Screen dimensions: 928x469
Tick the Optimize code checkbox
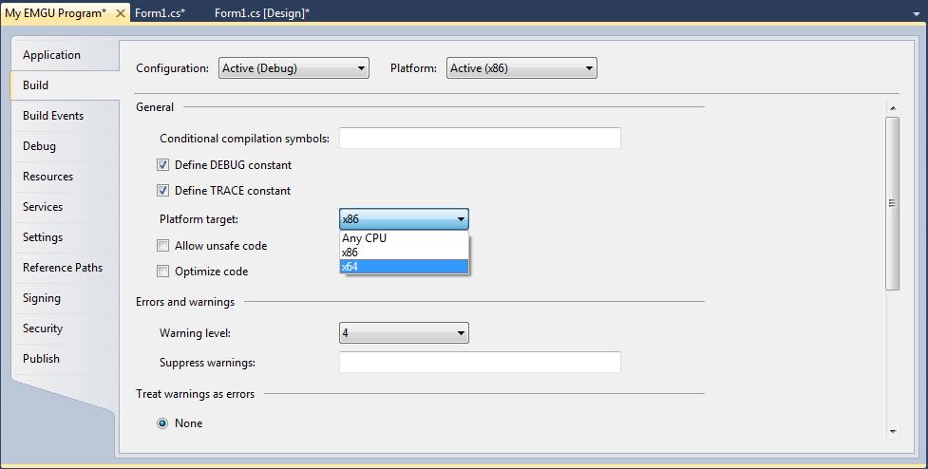pyautogui.click(x=162, y=272)
